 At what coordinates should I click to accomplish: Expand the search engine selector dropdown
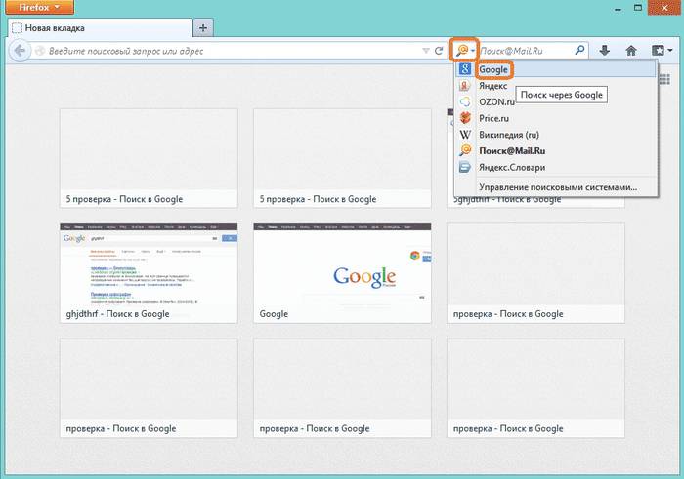(x=463, y=50)
